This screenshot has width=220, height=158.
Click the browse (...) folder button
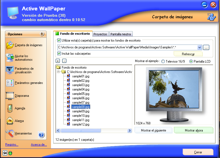206,47
